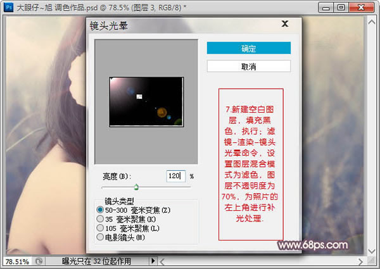
Task: Maximize the Photoshop document window
Action: [341, 7]
